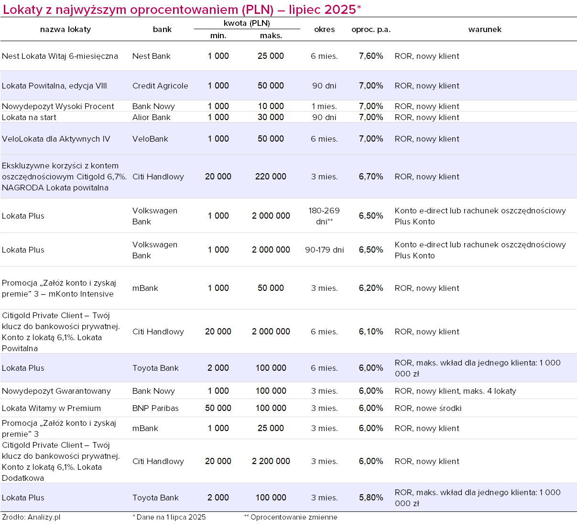Select 'Lokata Powitalna, edycja VIII' row name
Image resolution: width=577 pixels, height=532 pixels.
pos(54,86)
